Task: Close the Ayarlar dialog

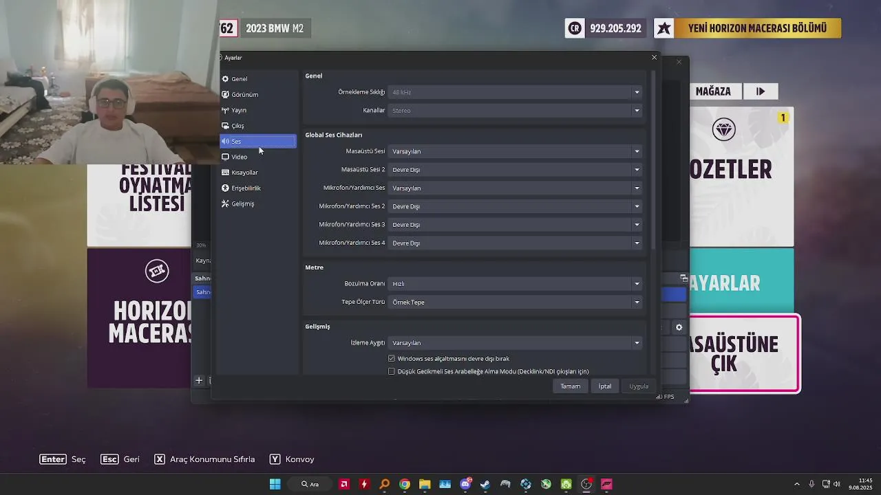Action: (654, 58)
